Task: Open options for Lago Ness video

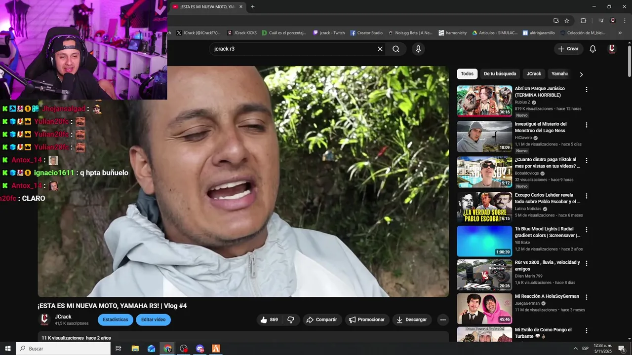Action: pos(587,125)
